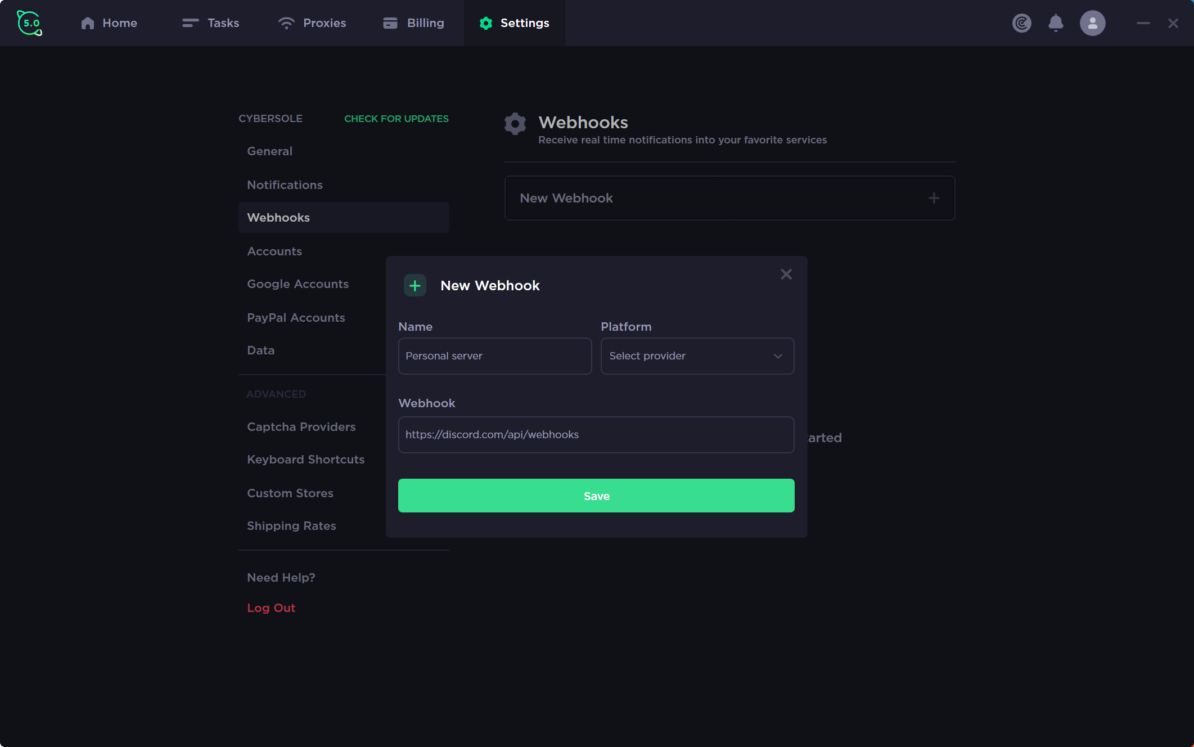
Task: Open the user profile avatar
Action: (x=1092, y=23)
